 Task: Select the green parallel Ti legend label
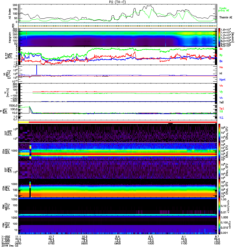pyautogui.click(x=221, y=112)
